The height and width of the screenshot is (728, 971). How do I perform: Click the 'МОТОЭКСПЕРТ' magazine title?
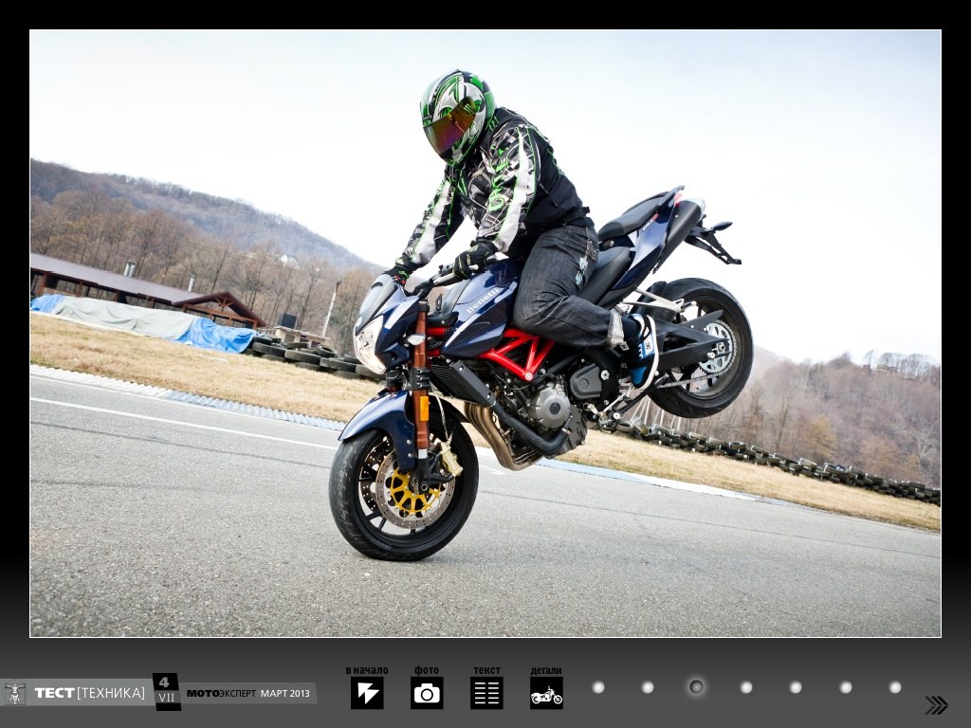click(220, 693)
